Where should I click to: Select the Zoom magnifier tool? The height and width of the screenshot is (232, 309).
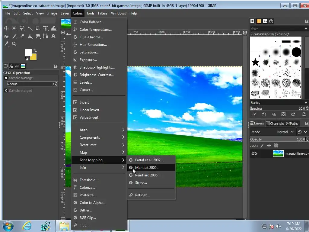tap(14, 44)
